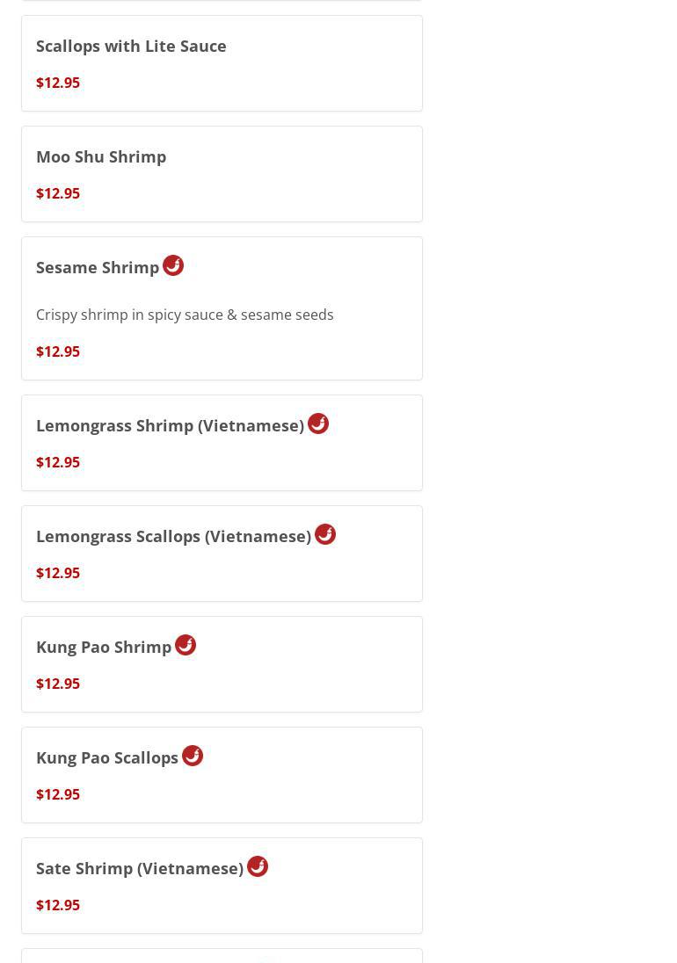The height and width of the screenshot is (963, 677).
Task: Click the Sesame Shrimp description text
Action: pos(185,315)
